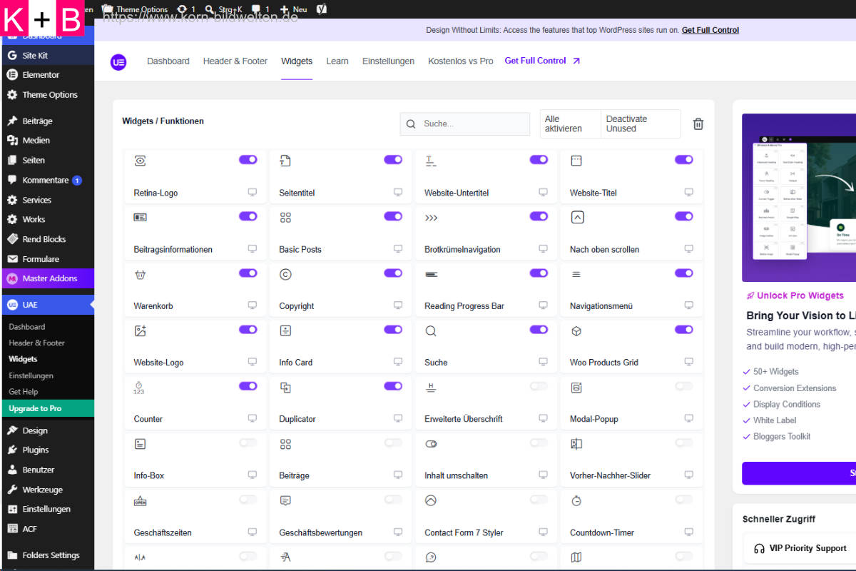The height and width of the screenshot is (571, 856).
Task: Click the Counter widget icon
Action: click(138, 388)
